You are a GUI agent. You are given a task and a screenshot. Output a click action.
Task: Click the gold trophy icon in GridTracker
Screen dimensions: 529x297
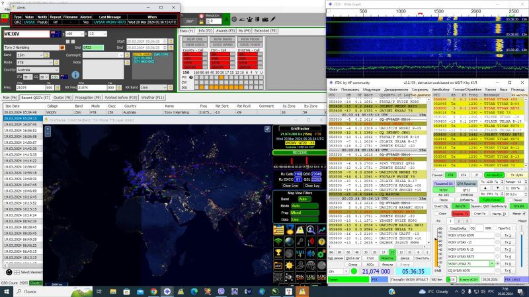pos(278,253)
